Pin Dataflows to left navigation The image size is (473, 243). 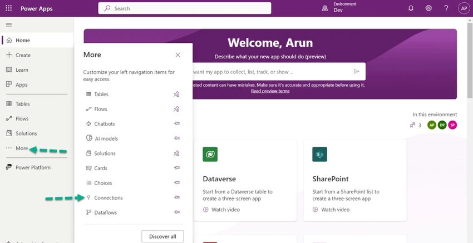pos(176,212)
